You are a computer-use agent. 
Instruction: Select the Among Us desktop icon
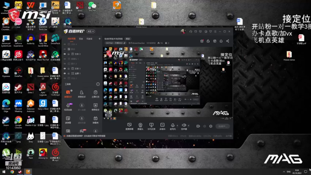pyautogui.click(x=43, y=154)
